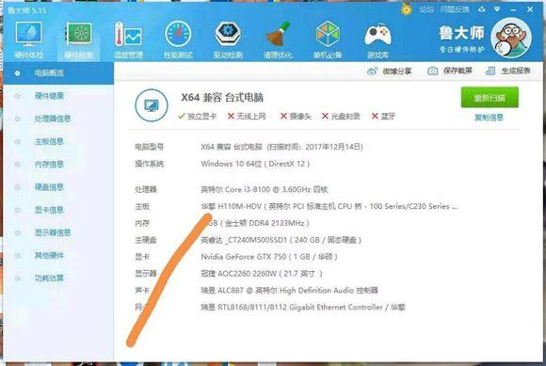Open the 论坛 forum link

click(426, 9)
